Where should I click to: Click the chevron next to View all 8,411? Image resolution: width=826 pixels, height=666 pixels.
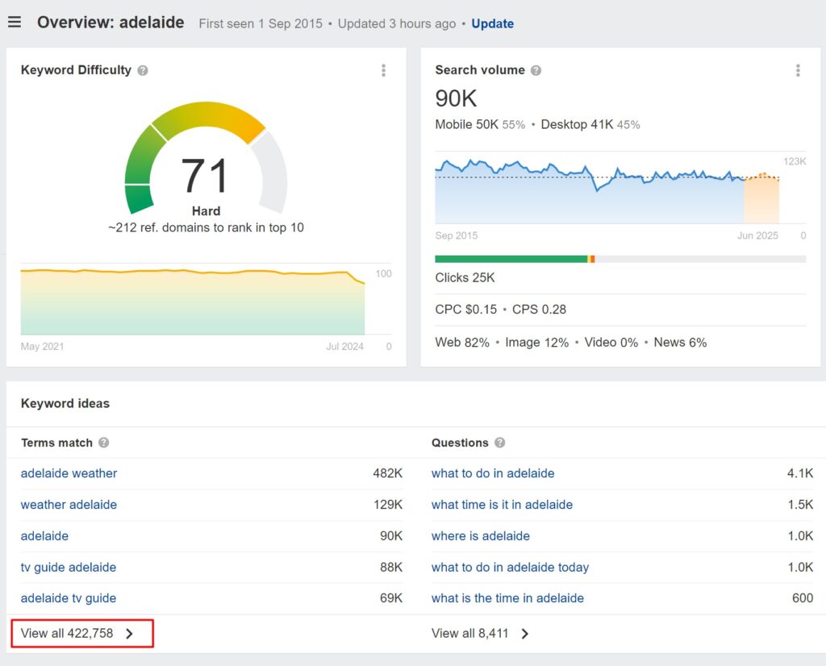pos(524,634)
